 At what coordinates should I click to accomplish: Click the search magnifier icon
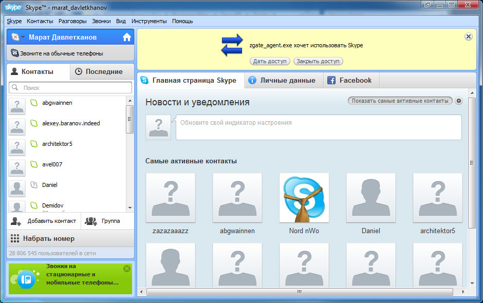click(x=15, y=87)
